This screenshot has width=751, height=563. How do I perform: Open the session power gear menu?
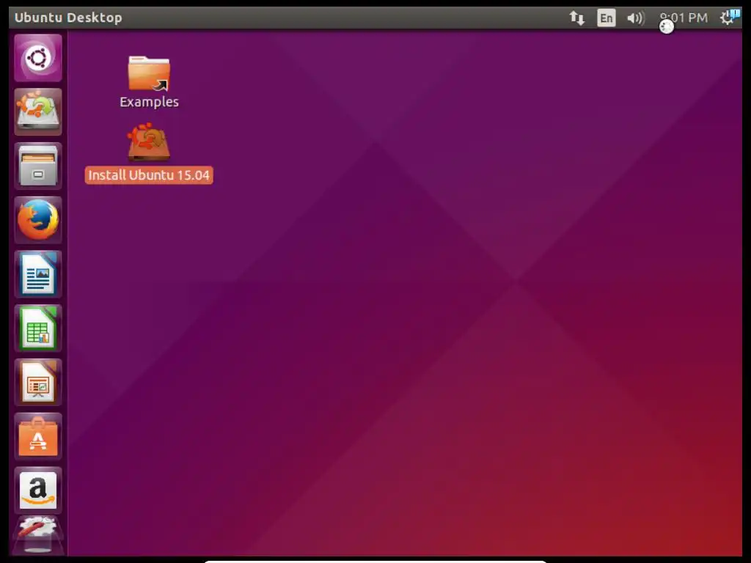coord(729,18)
